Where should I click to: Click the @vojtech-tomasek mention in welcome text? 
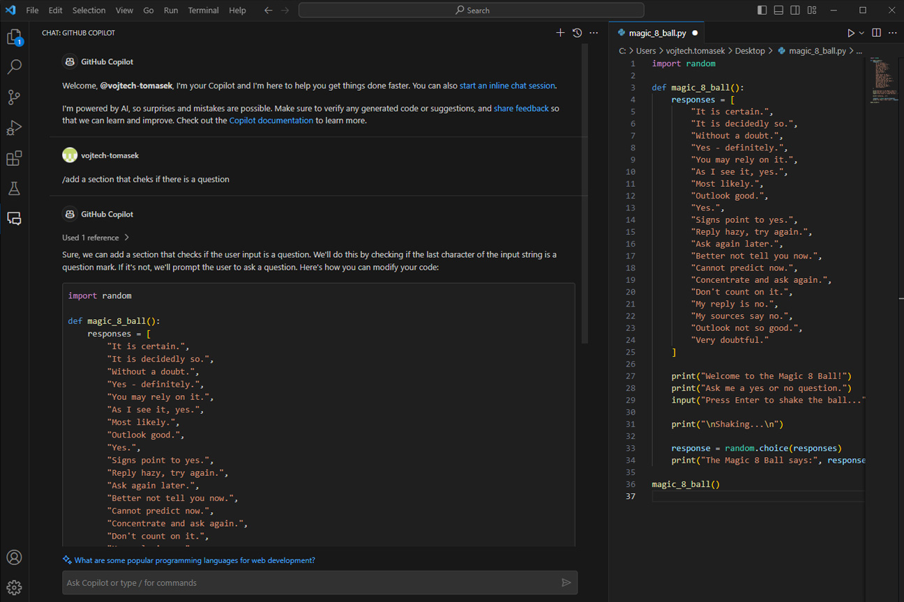pyautogui.click(x=136, y=86)
